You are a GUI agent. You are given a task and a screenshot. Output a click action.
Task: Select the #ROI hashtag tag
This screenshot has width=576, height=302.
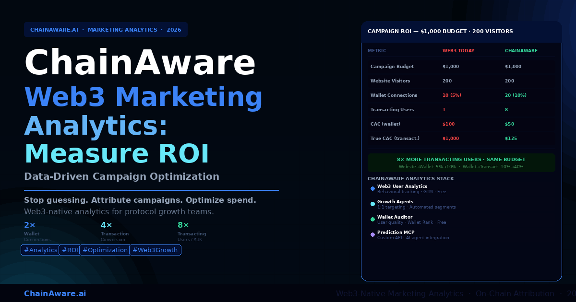point(69,250)
